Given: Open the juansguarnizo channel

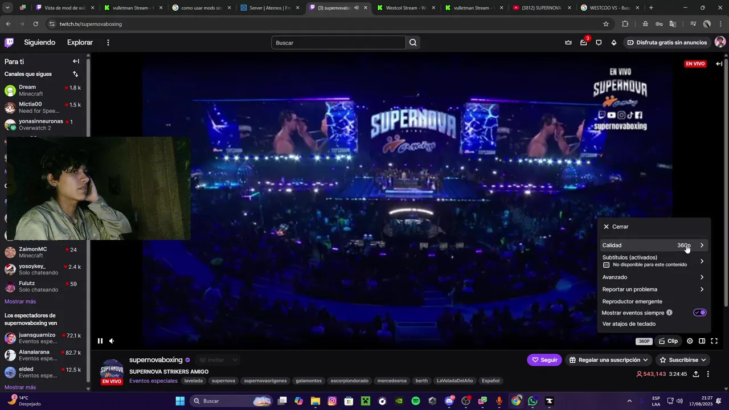Looking at the screenshot, I should (x=43, y=338).
